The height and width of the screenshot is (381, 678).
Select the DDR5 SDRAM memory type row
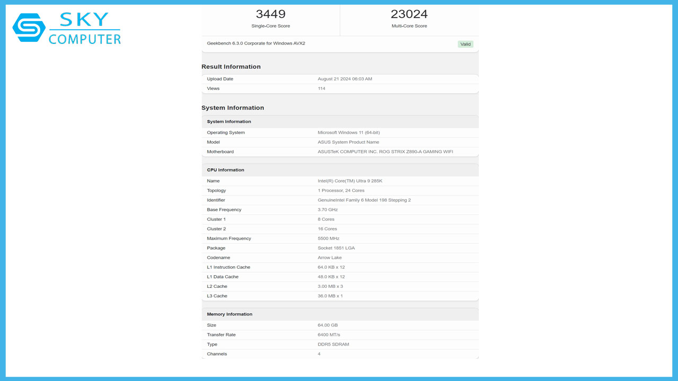click(333, 344)
